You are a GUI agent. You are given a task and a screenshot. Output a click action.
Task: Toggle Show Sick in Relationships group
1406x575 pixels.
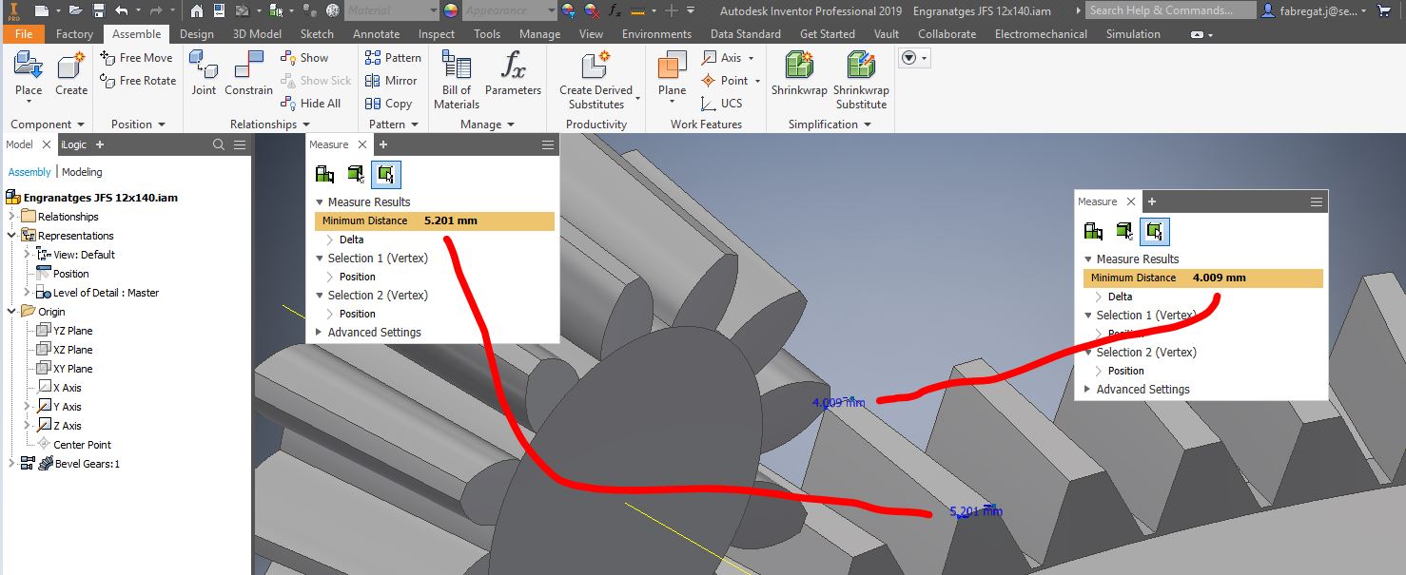tap(315, 81)
